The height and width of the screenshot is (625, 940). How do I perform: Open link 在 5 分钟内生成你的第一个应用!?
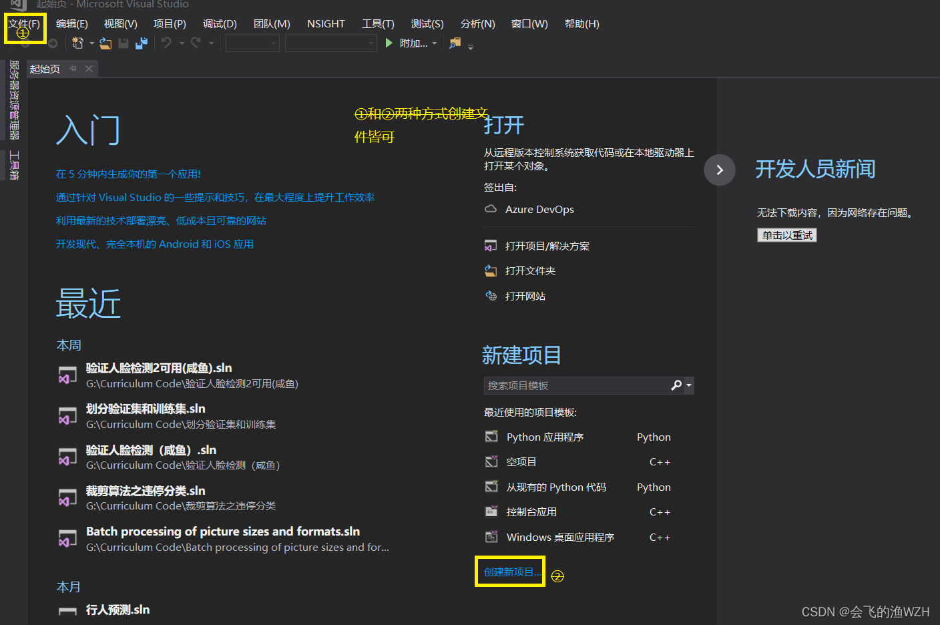[x=128, y=174]
